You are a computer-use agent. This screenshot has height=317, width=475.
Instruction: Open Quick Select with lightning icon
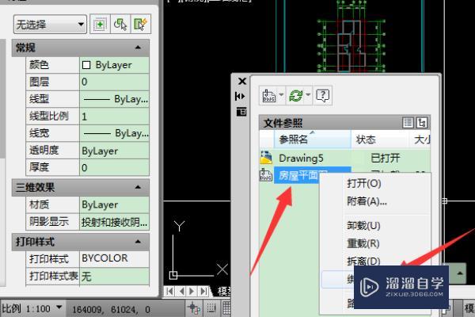click(x=140, y=25)
